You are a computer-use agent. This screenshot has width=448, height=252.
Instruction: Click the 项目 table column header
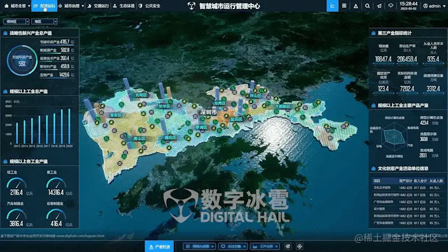(376, 181)
